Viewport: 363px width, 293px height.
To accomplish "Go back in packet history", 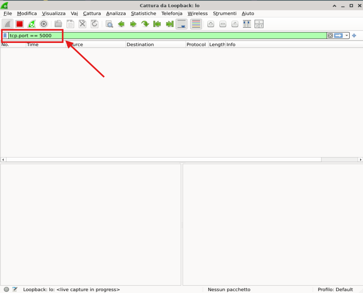I will click(x=121, y=24).
